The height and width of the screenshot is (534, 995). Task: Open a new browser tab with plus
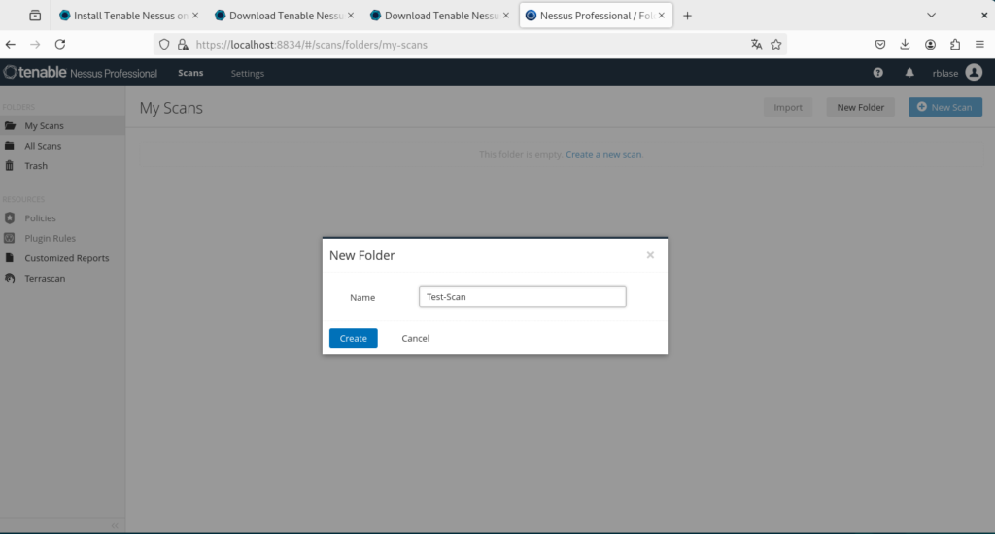coord(687,16)
